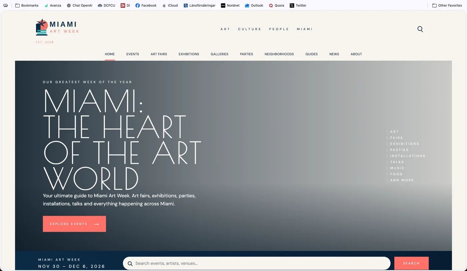Open the ART FAIRS menu item

click(159, 54)
